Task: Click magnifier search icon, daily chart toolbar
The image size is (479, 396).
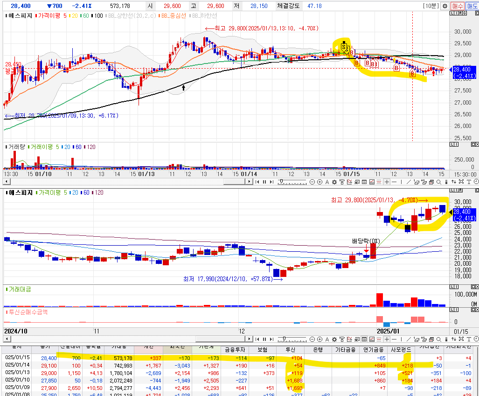Action: click(439, 339)
